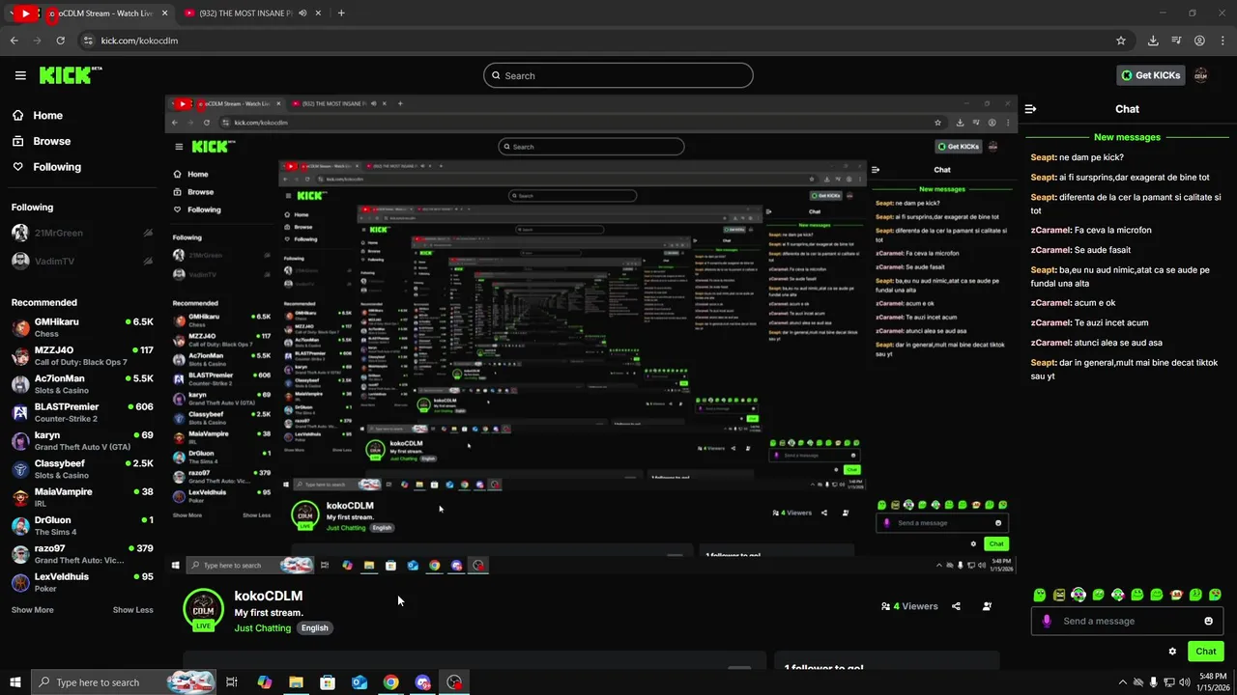Open the Windows Start menu
Screen dimensions: 1237x695
(15, 682)
